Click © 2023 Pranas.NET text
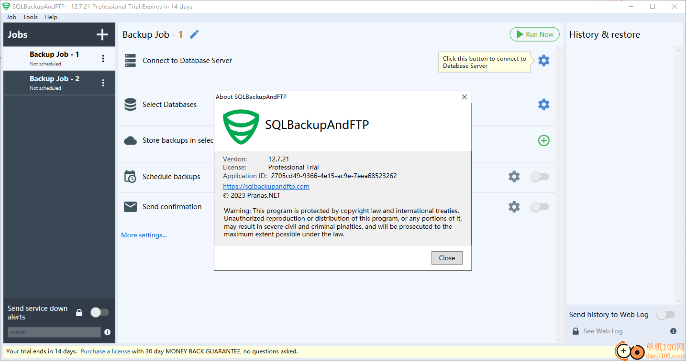 [x=252, y=195]
